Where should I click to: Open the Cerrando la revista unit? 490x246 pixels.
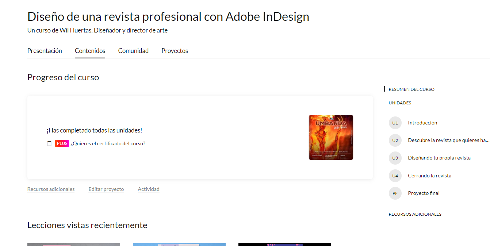point(429,176)
